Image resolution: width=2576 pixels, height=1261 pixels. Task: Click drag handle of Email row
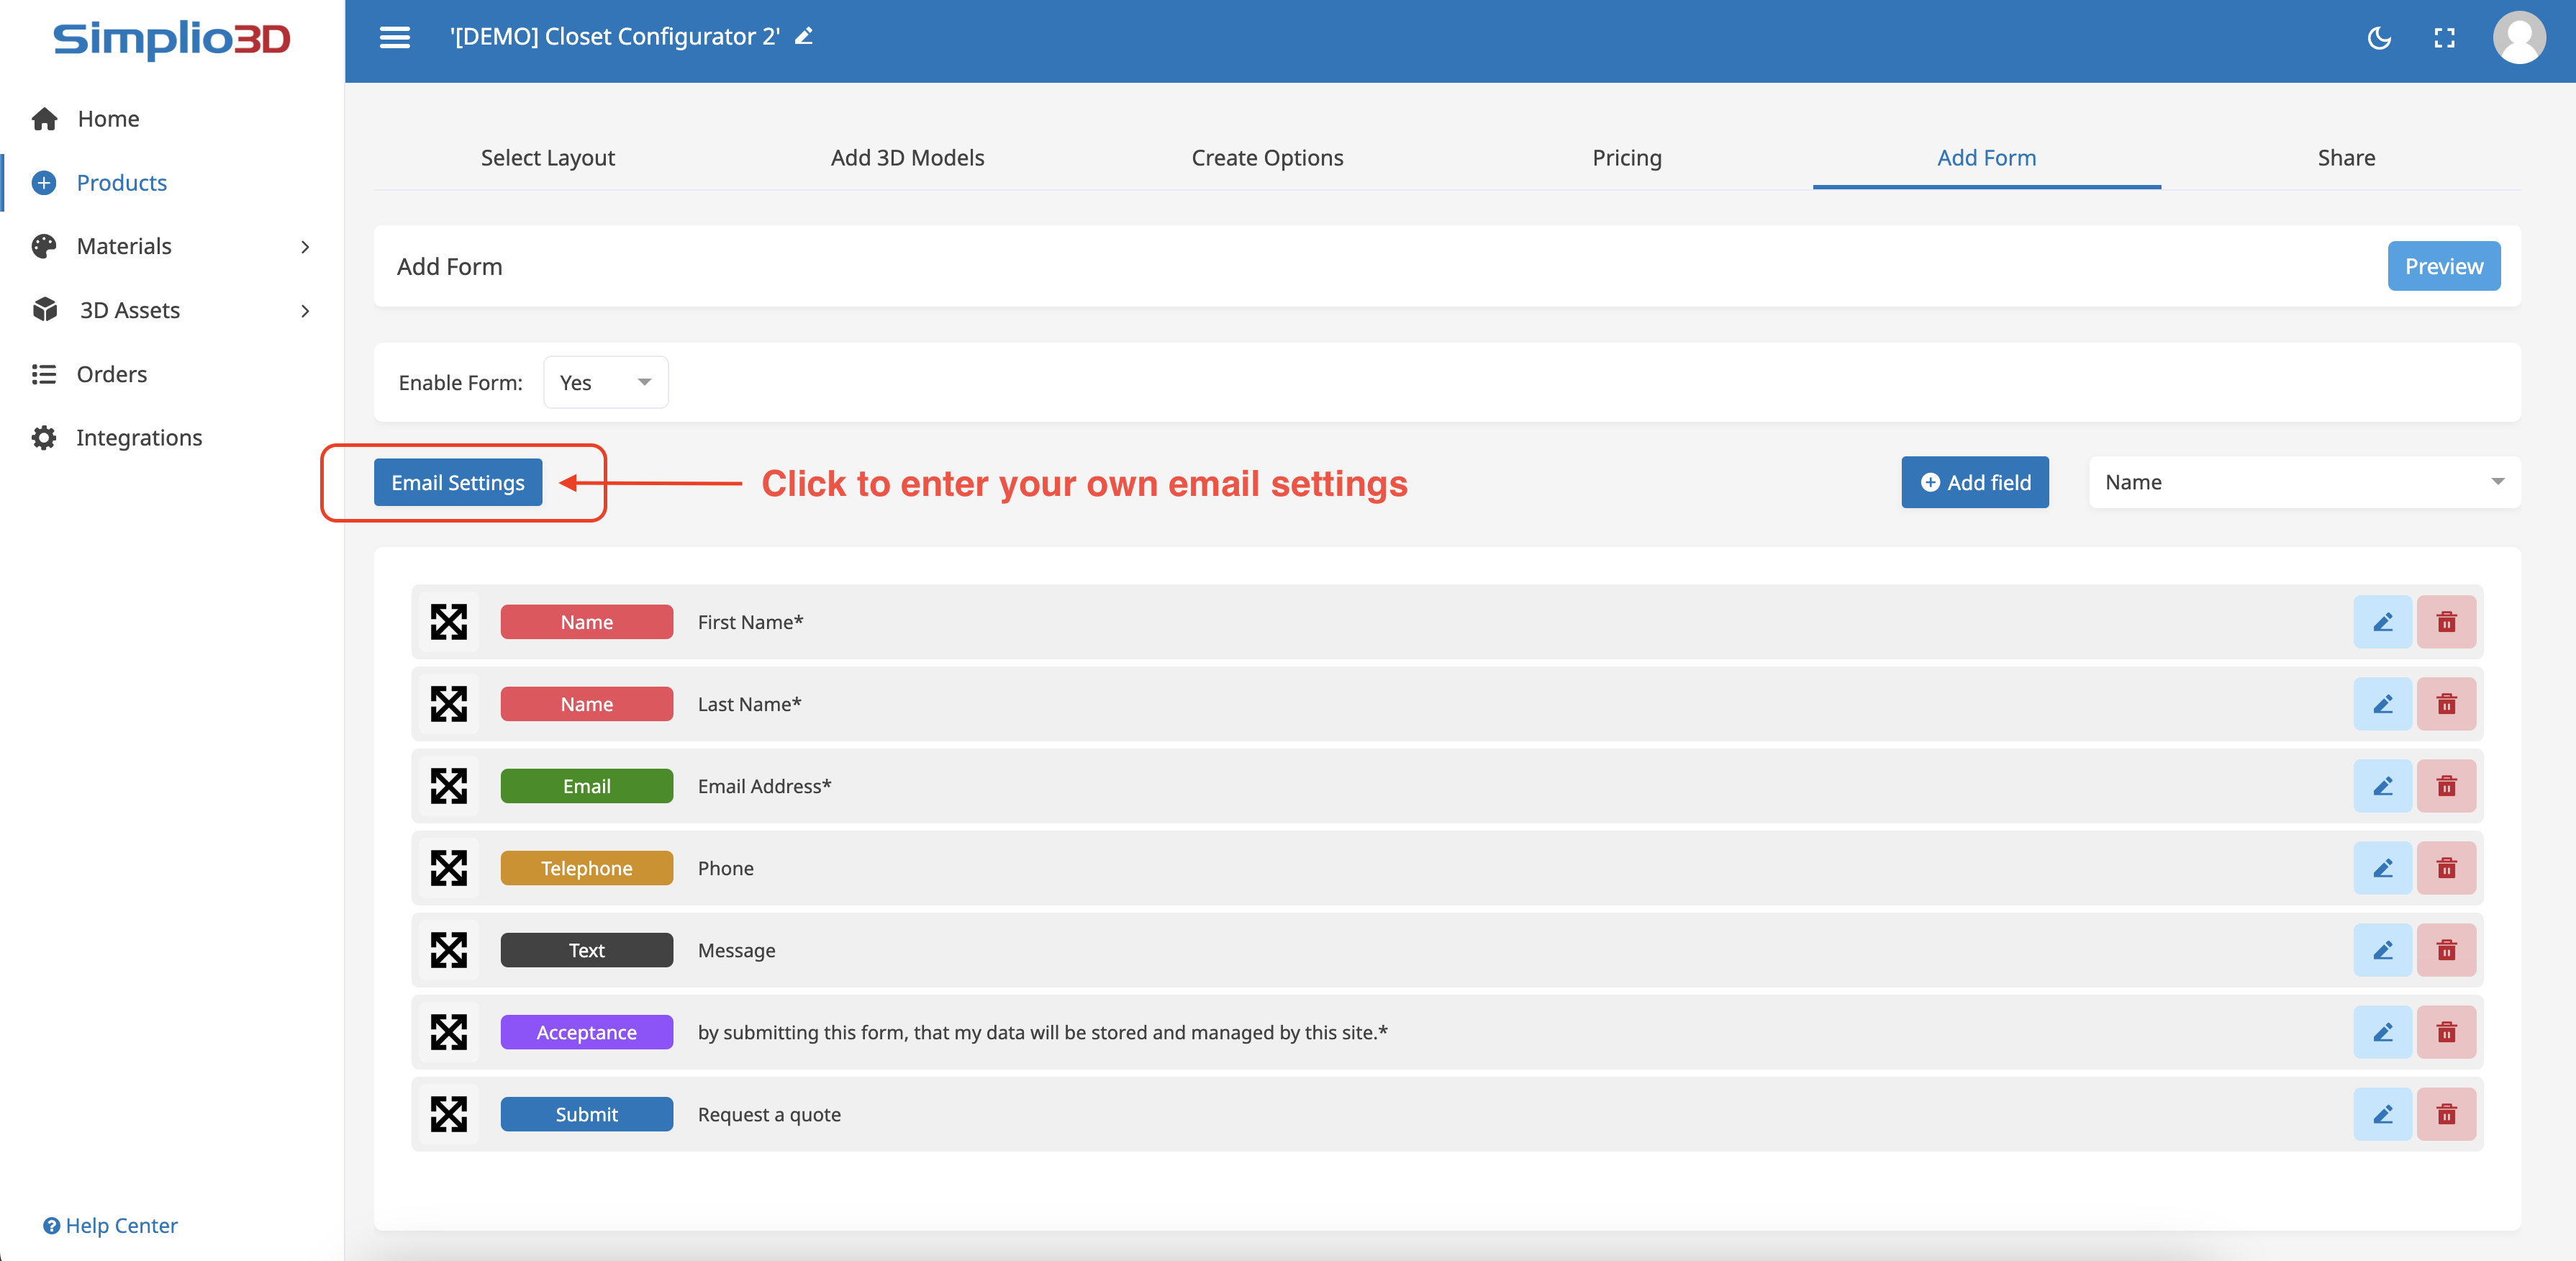(448, 786)
